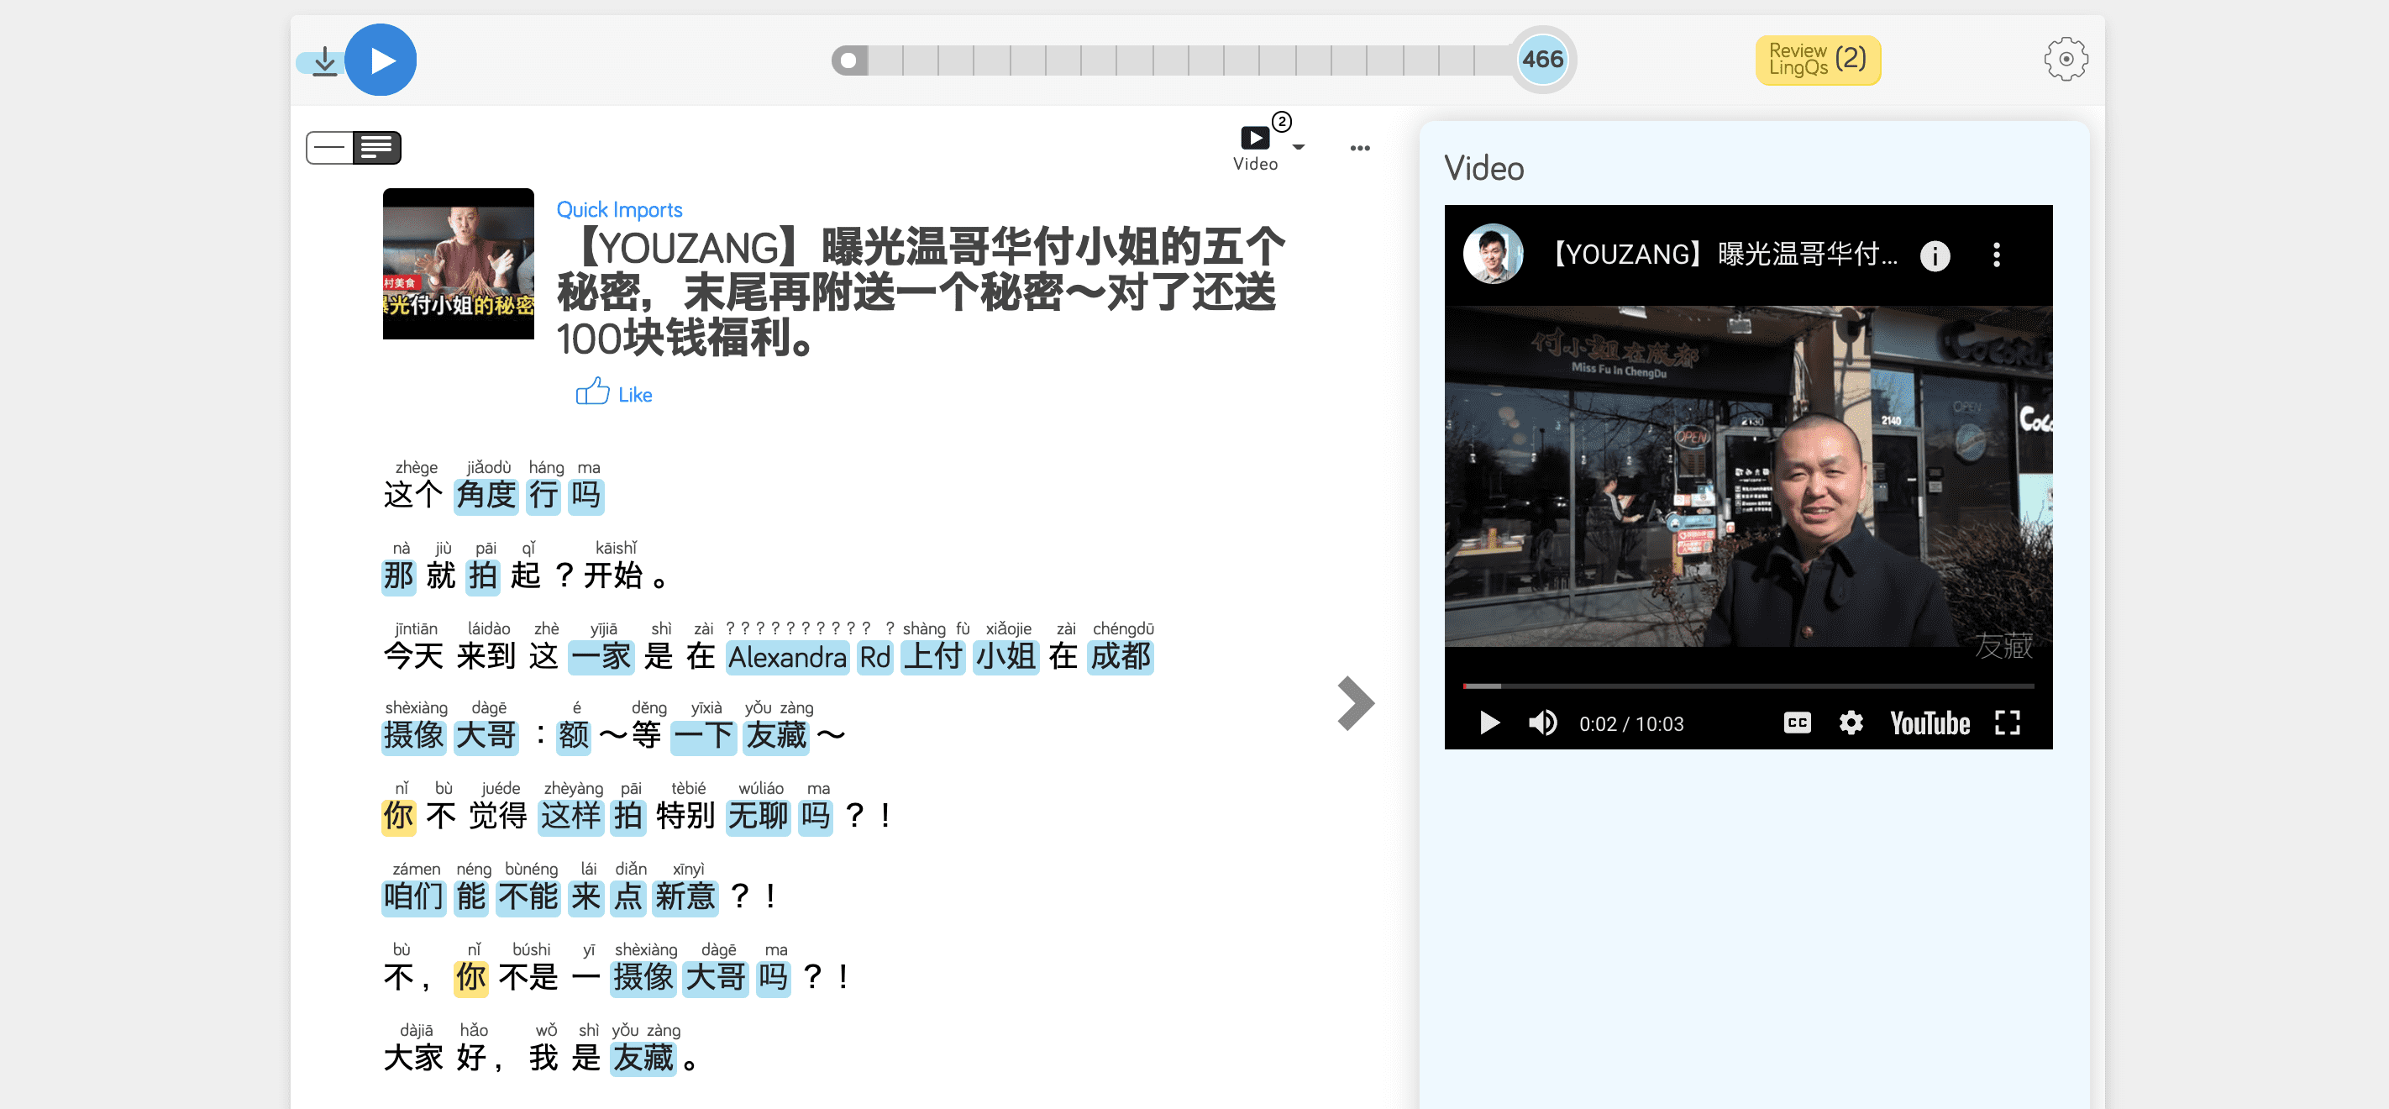Enter fullscreen in the YouTube player
This screenshot has height=1109, width=2389.
[2007, 723]
